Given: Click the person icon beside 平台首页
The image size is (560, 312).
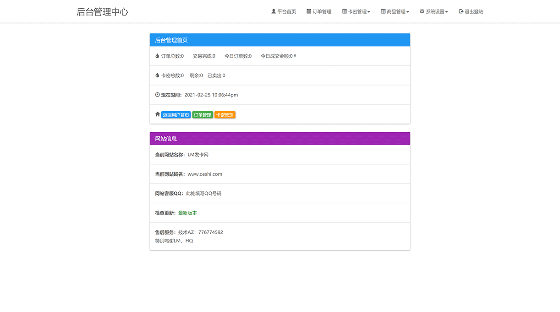Looking at the screenshot, I should (273, 11).
